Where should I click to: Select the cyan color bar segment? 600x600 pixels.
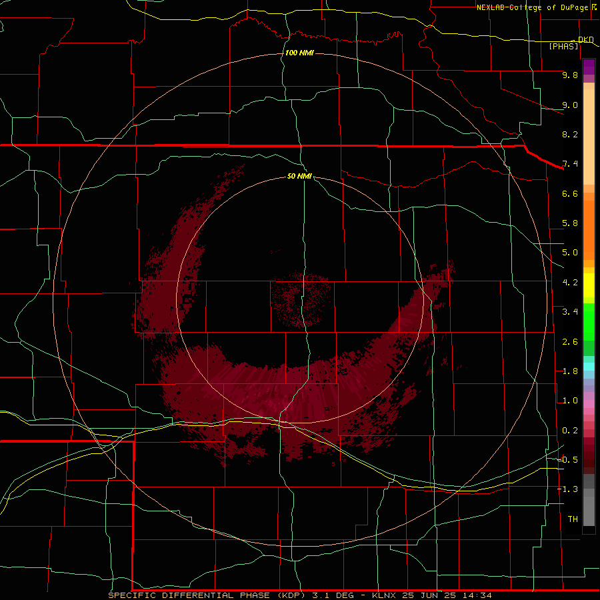tap(589, 367)
